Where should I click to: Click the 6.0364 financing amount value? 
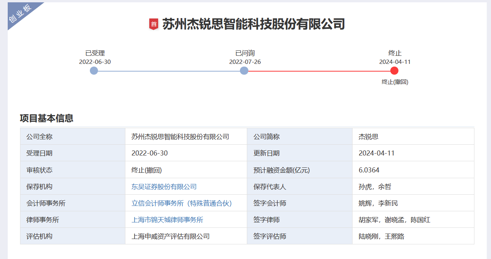click(x=369, y=170)
